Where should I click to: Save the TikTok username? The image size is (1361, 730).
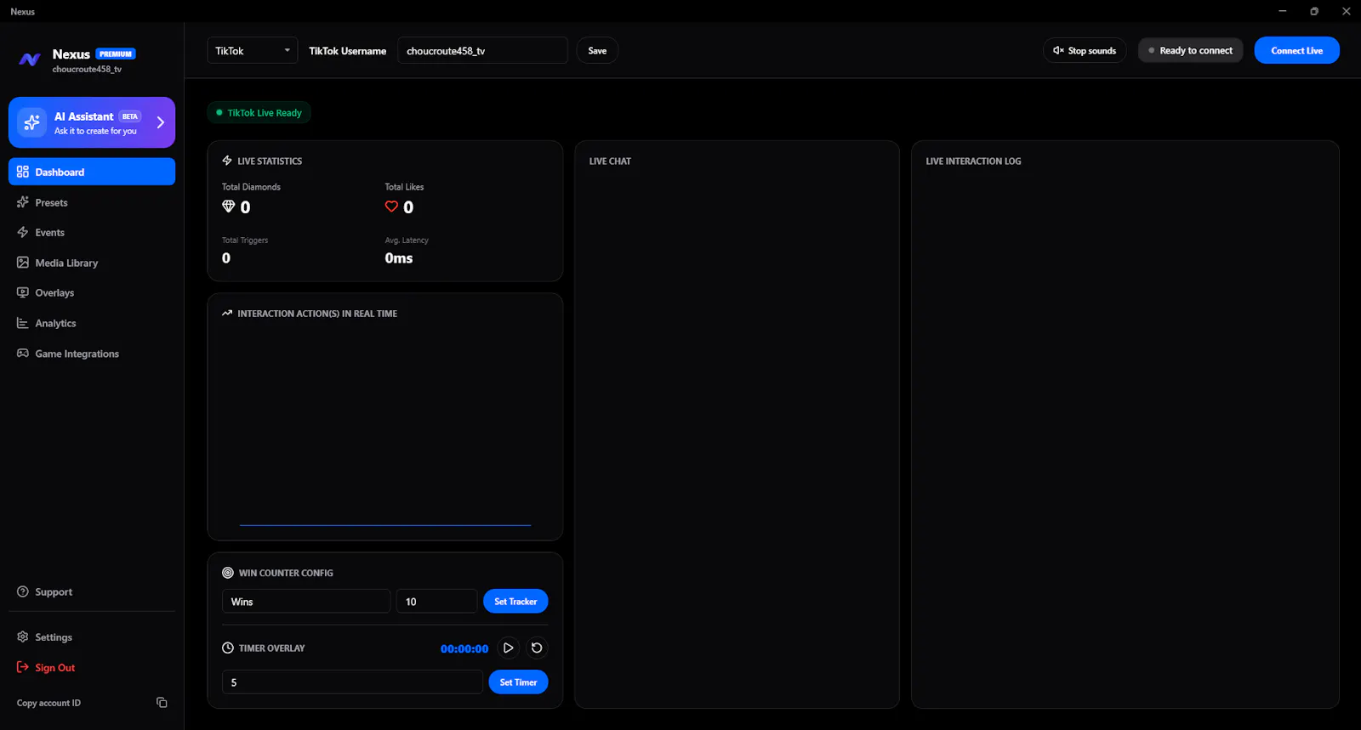click(x=597, y=51)
